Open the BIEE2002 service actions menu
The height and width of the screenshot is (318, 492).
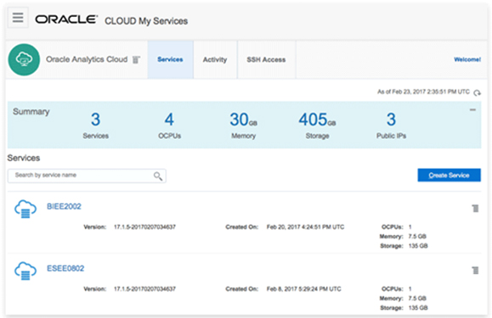click(x=475, y=208)
